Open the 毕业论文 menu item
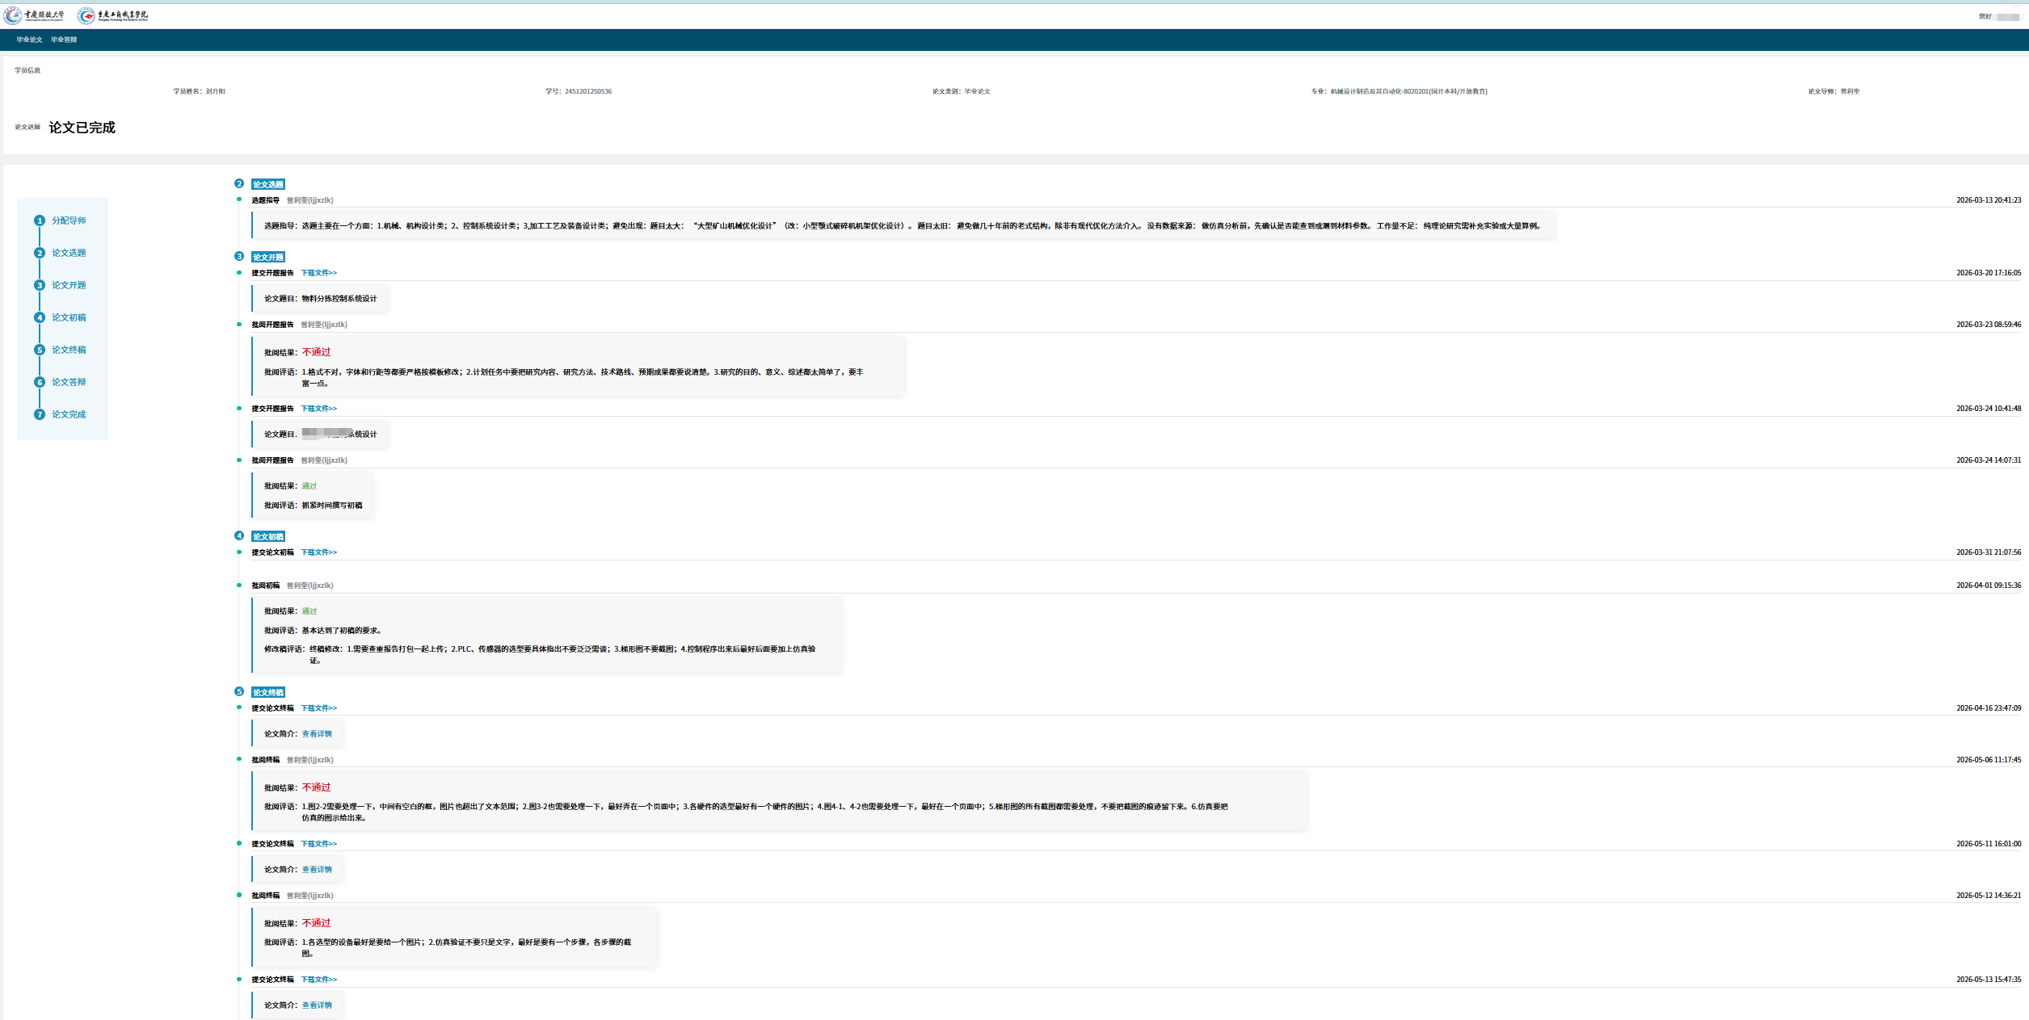This screenshot has height=1020, width=2029. (29, 40)
